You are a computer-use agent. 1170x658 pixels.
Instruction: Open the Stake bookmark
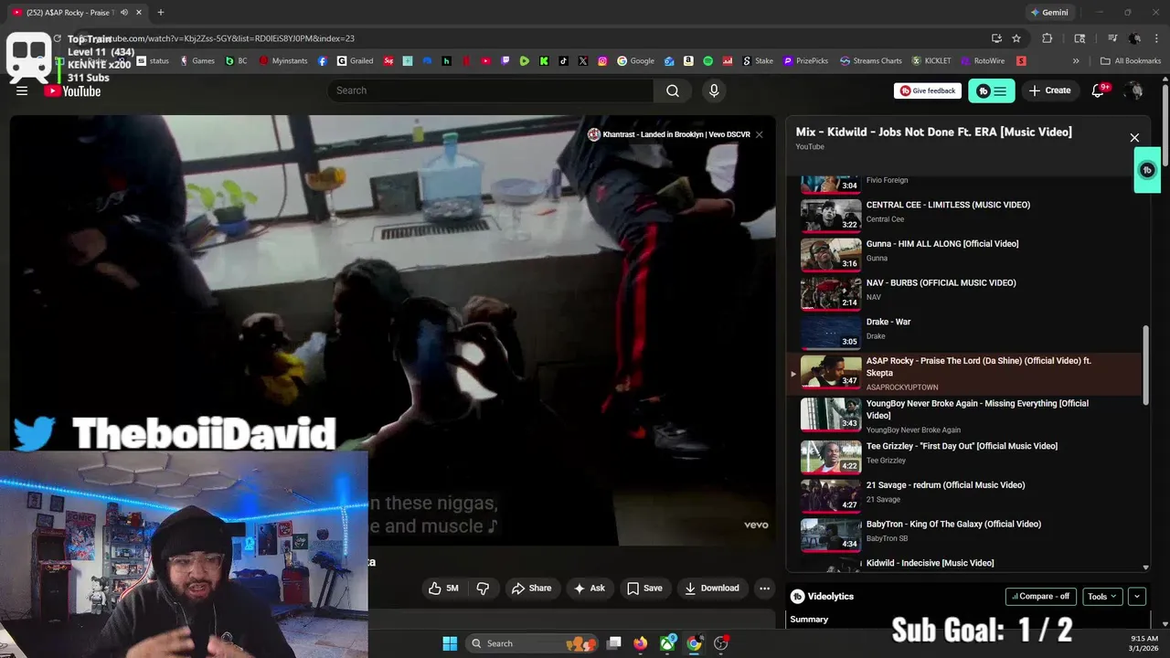[x=758, y=61]
